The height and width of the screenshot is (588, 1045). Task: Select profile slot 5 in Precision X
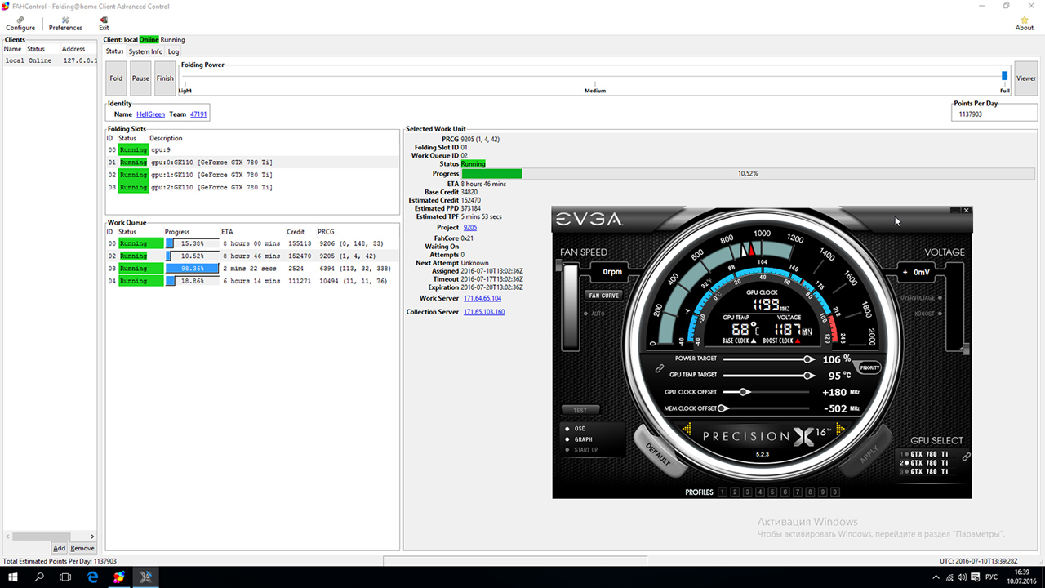tap(772, 492)
